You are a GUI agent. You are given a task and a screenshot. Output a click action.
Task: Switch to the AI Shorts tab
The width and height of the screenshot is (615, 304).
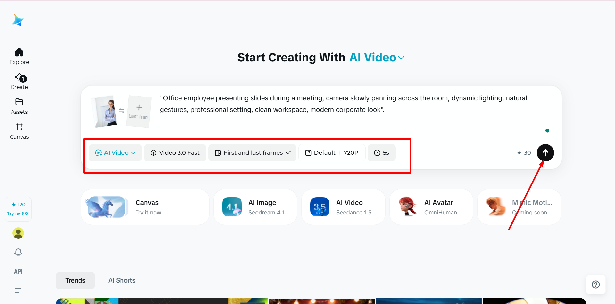[121, 280]
